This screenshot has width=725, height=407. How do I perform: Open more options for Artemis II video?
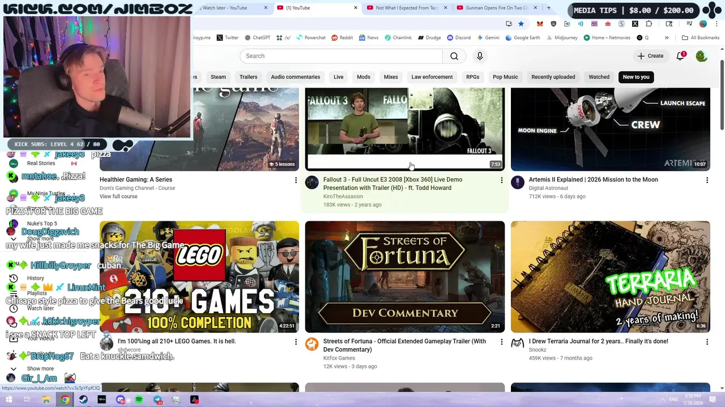pyautogui.click(x=707, y=180)
